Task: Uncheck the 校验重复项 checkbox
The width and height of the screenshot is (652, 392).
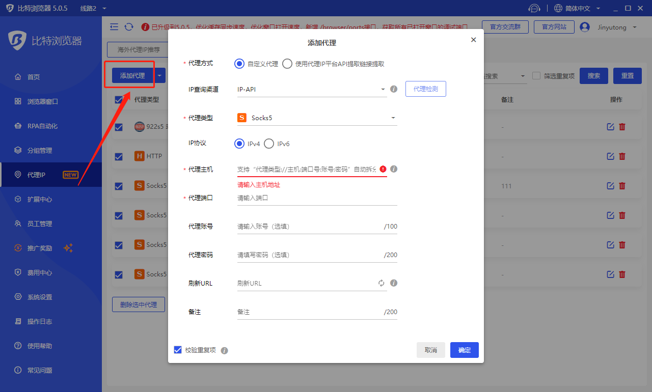Action: pos(178,350)
